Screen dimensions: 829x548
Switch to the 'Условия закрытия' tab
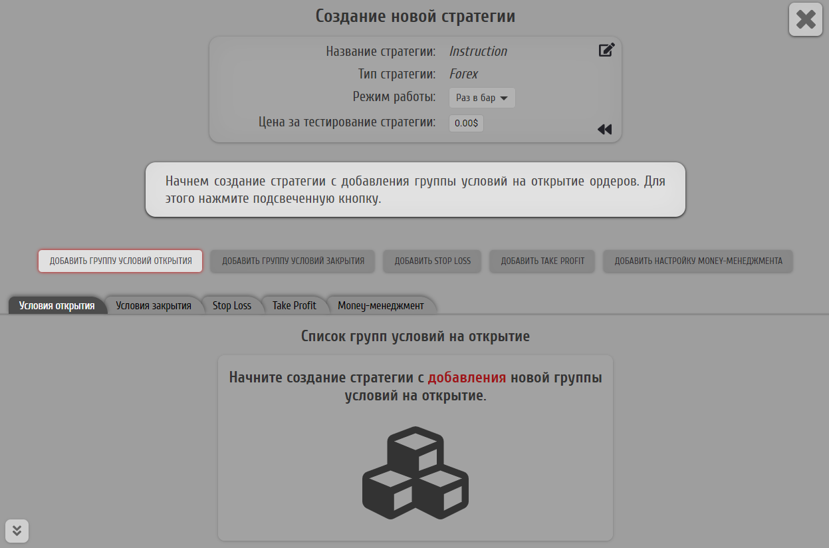click(x=154, y=306)
